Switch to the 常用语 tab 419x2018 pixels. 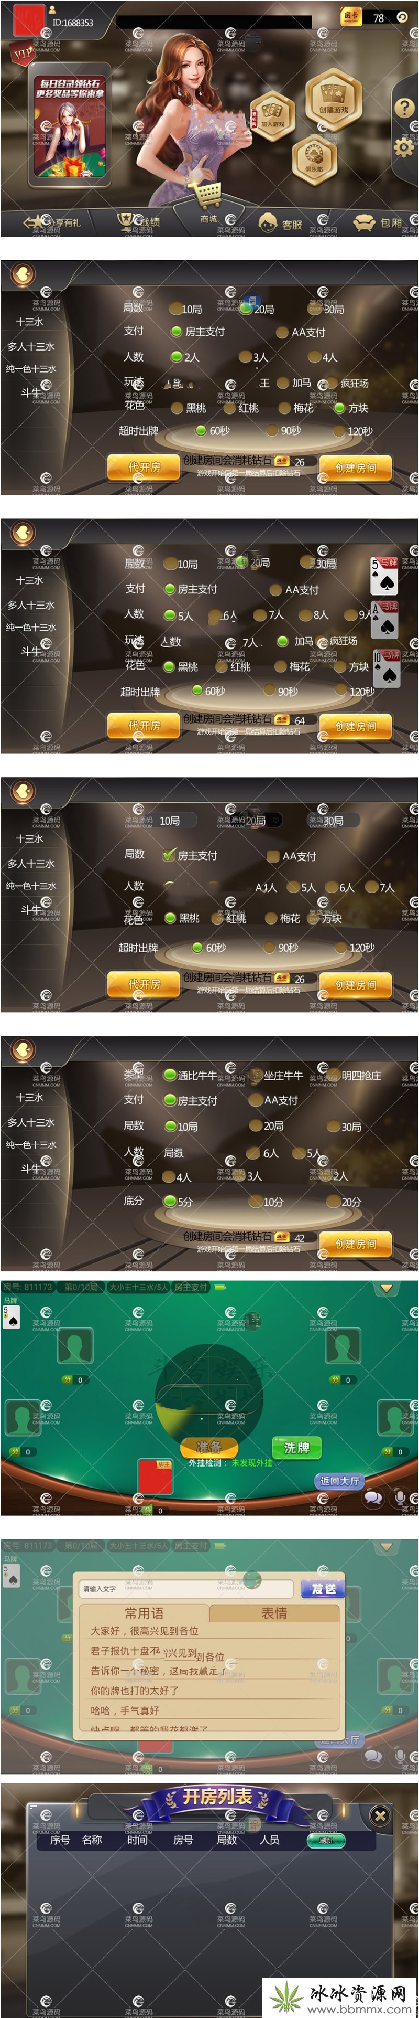pos(144,1613)
